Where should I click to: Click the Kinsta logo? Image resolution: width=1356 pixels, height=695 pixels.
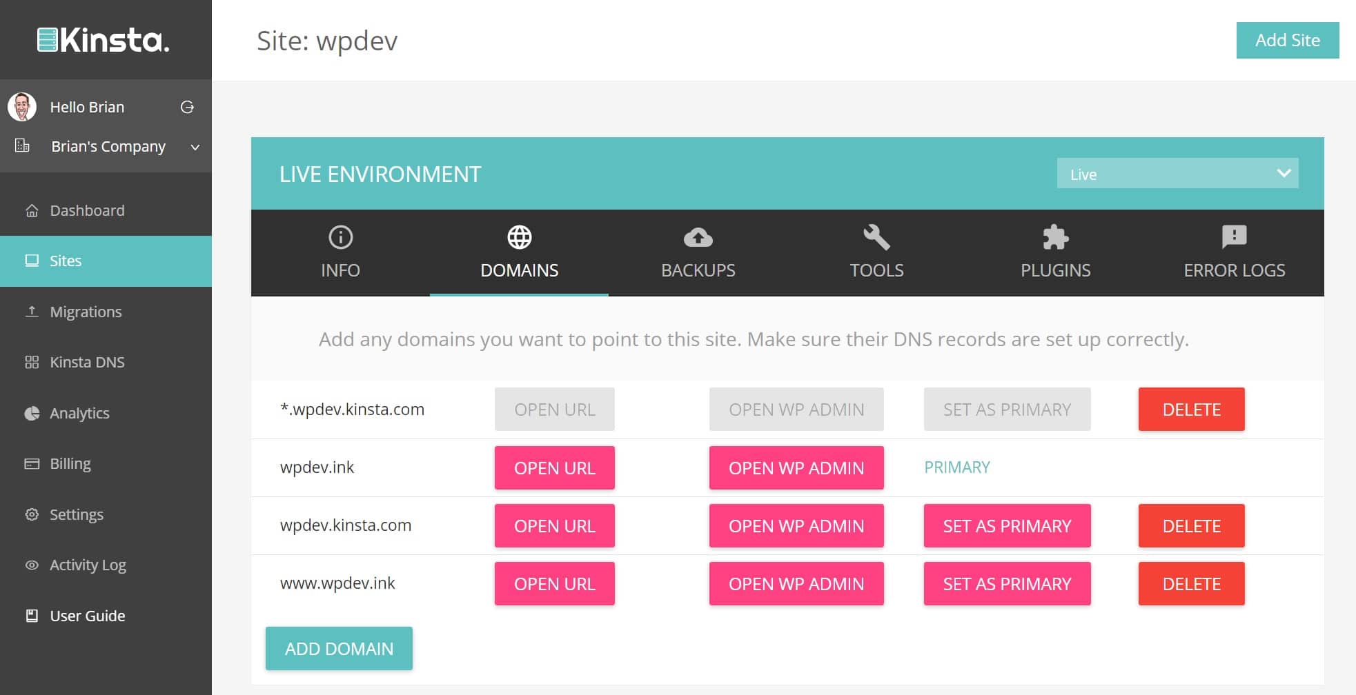click(104, 40)
